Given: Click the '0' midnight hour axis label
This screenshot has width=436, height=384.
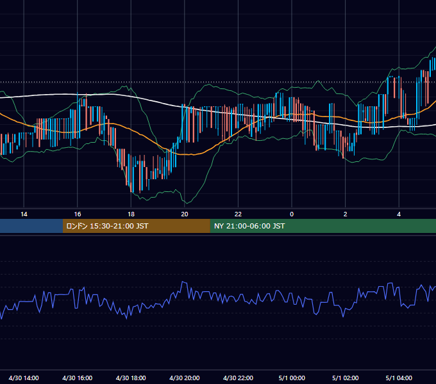Looking at the screenshot, I should [292, 214].
